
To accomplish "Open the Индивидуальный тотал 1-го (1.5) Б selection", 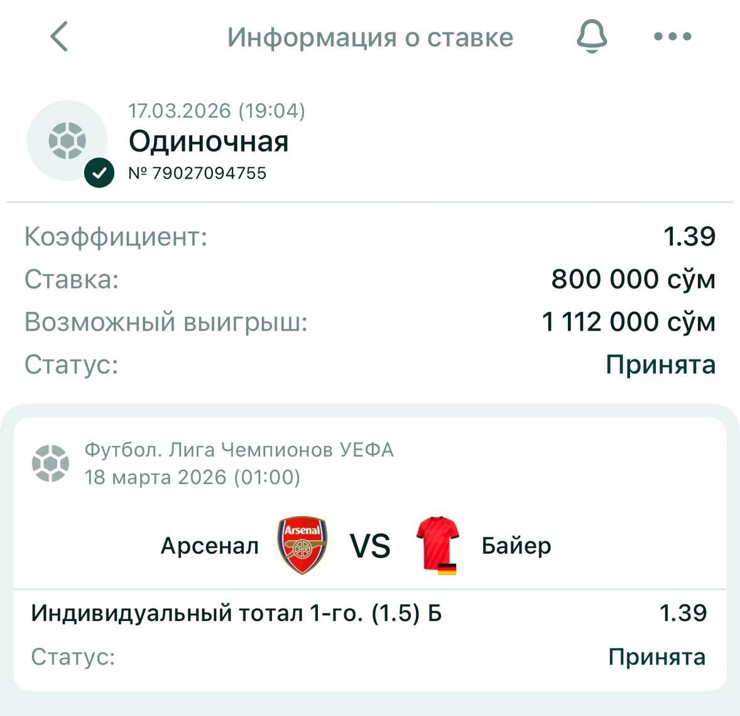I will coord(236,613).
